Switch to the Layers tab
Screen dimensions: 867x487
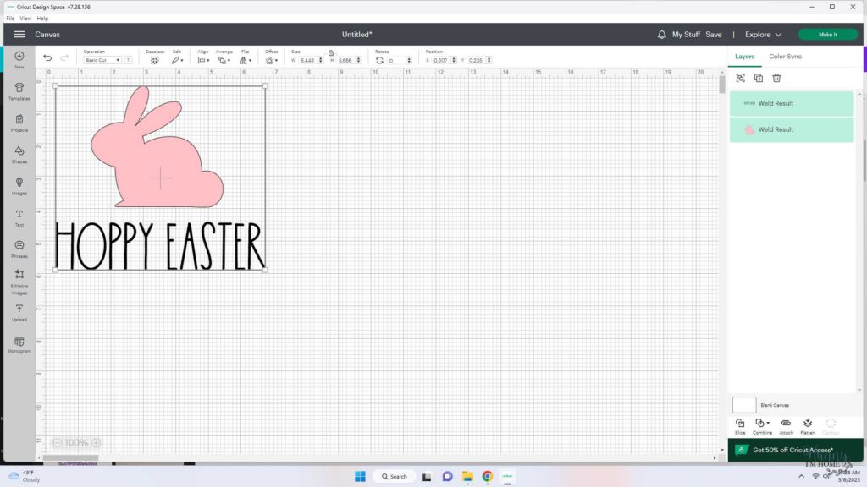[x=744, y=57]
